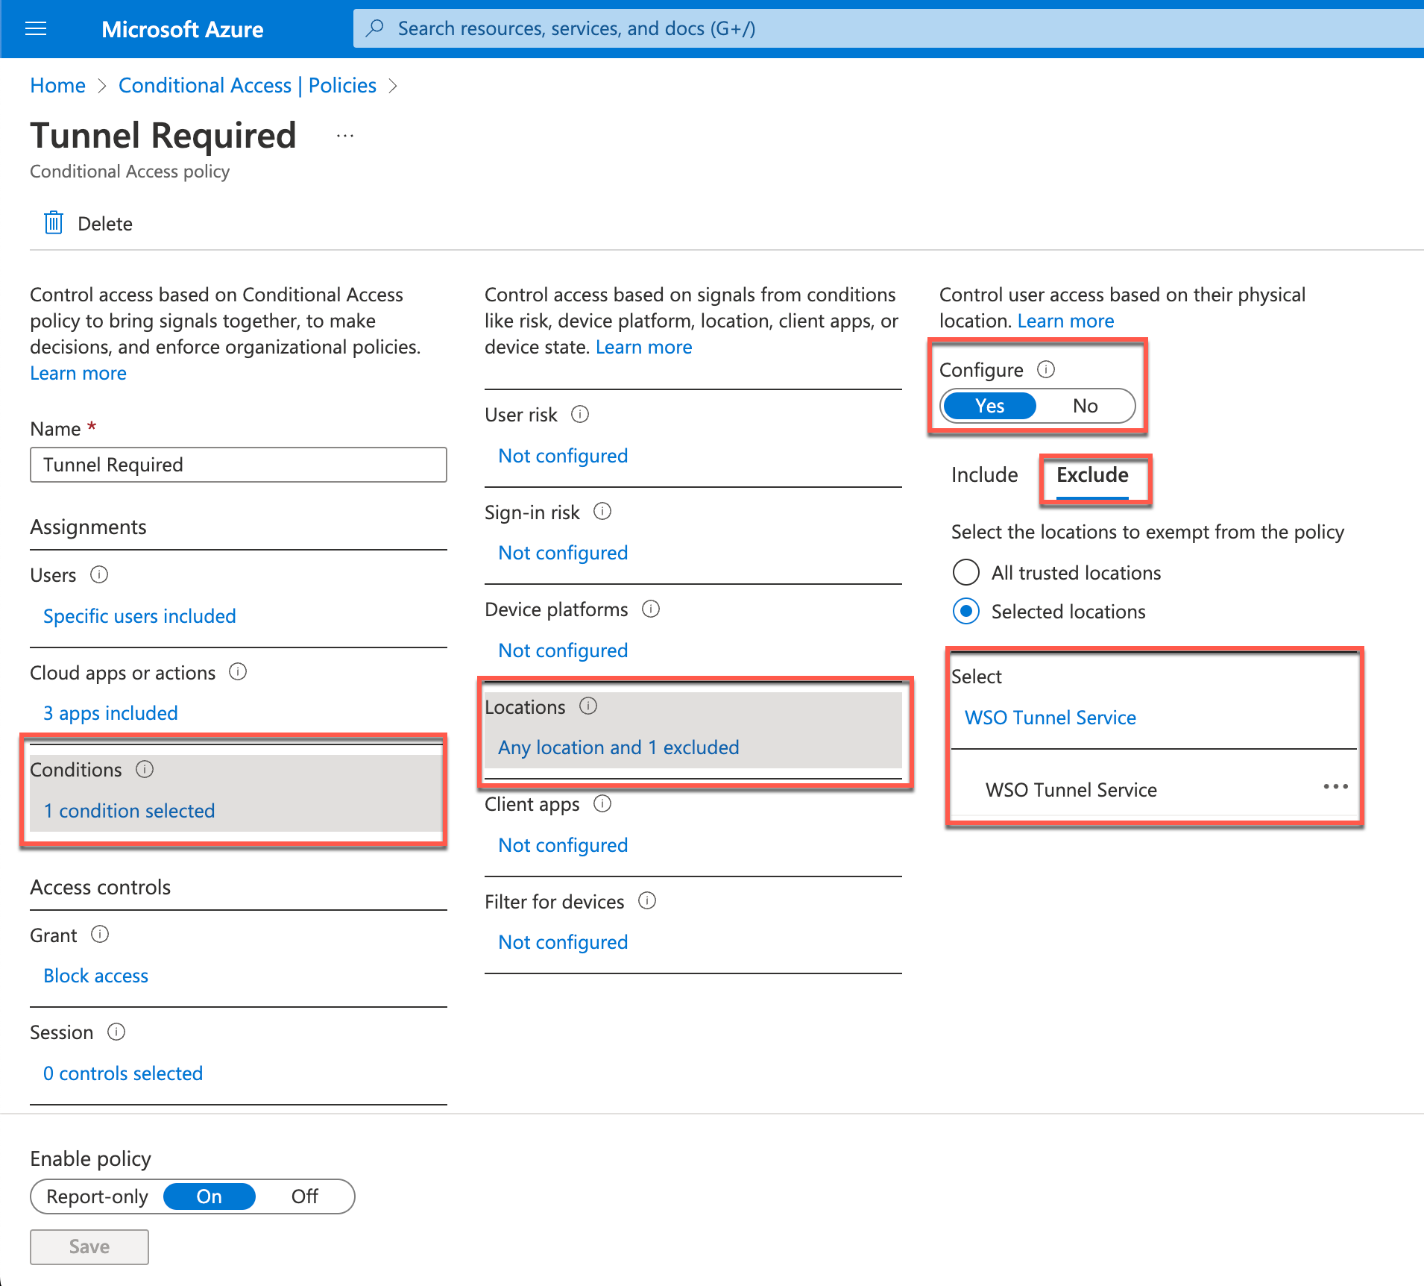The width and height of the screenshot is (1424, 1286).
Task: View the Users info tooltip
Action: click(x=99, y=574)
